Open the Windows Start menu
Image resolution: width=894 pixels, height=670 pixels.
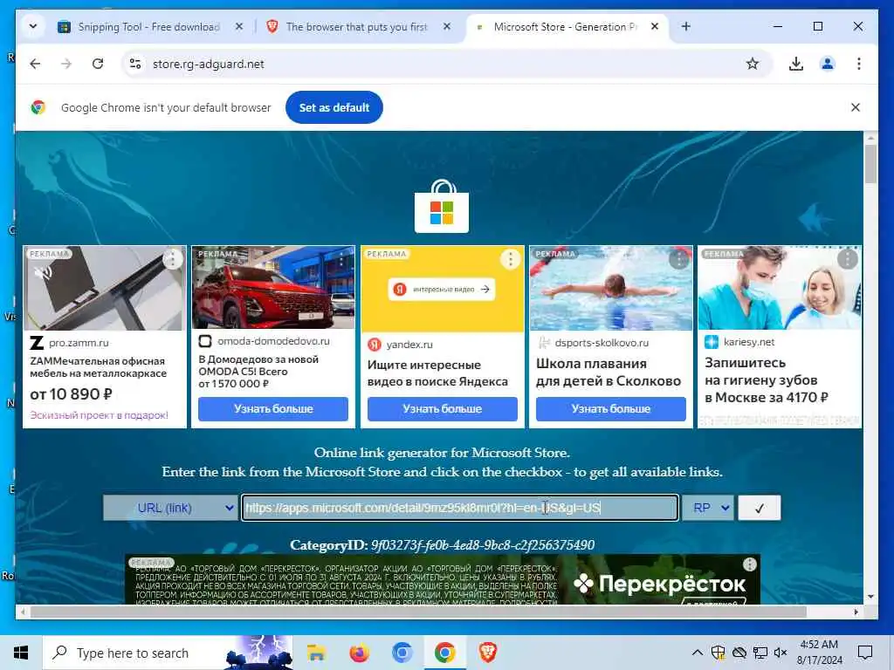click(21, 653)
